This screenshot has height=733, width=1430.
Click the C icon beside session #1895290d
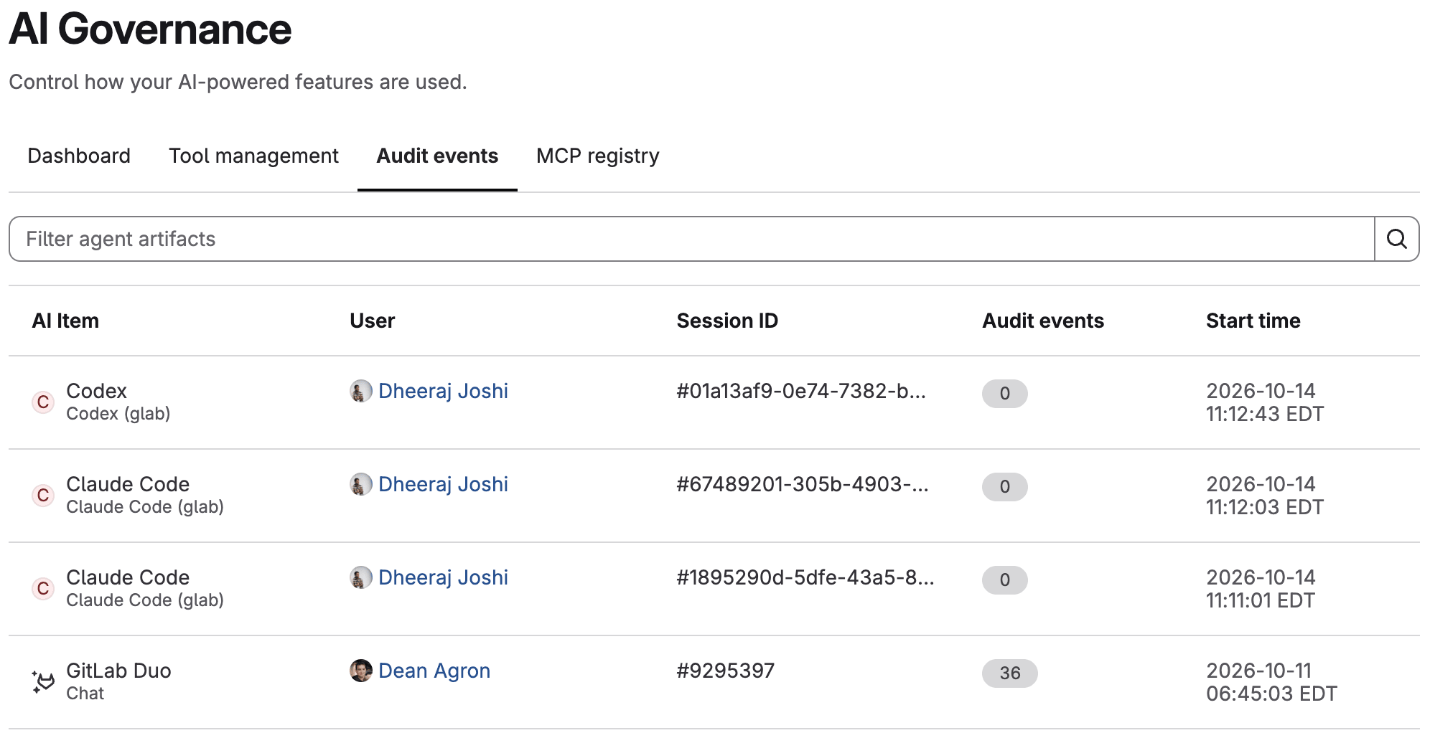click(x=43, y=589)
